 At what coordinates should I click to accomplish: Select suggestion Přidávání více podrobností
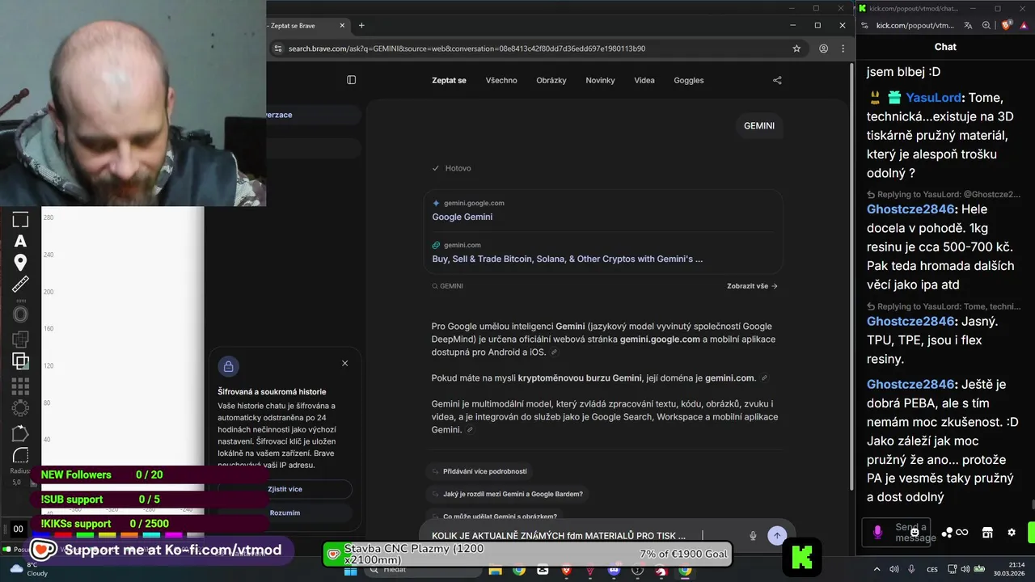tap(480, 471)
